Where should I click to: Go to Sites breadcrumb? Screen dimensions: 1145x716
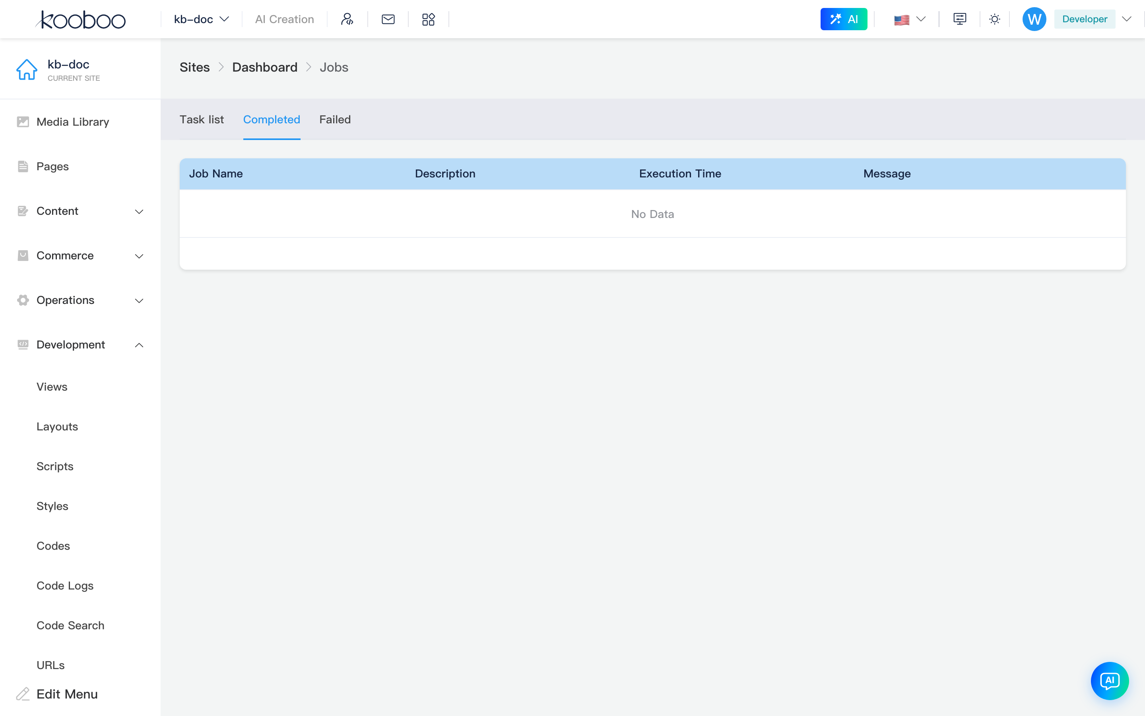pyautogui.click(x=194, y=67)
